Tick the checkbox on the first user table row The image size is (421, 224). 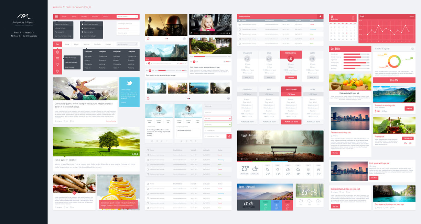pos(239,25)
